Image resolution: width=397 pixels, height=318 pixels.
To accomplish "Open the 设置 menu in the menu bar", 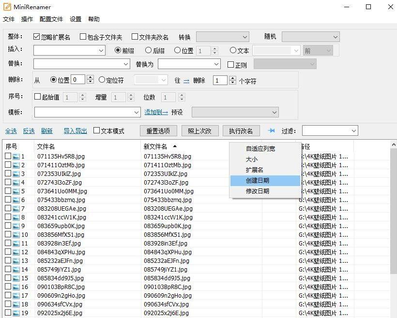I will (75, 19).
